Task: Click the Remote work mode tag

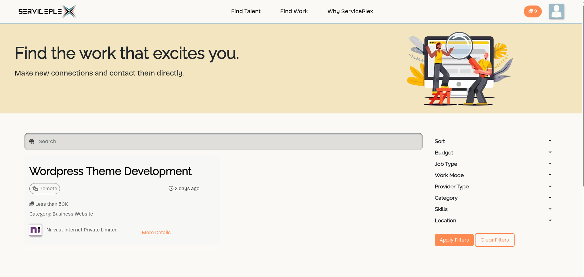Action: 45,189
